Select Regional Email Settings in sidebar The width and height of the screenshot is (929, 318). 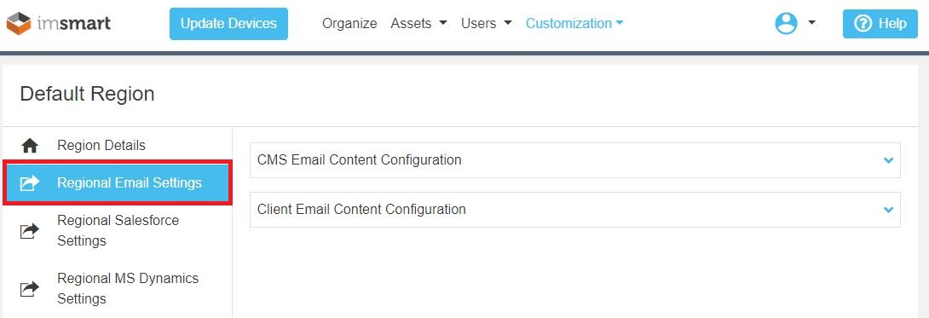tap(118, 183)
